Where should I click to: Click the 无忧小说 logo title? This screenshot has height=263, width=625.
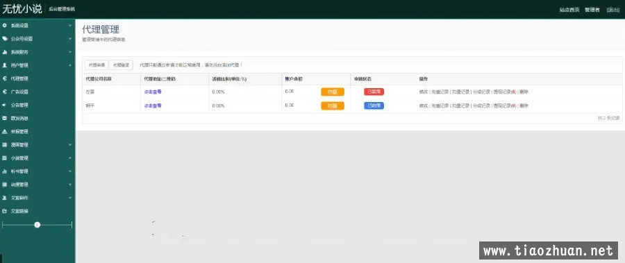(22, 9)
